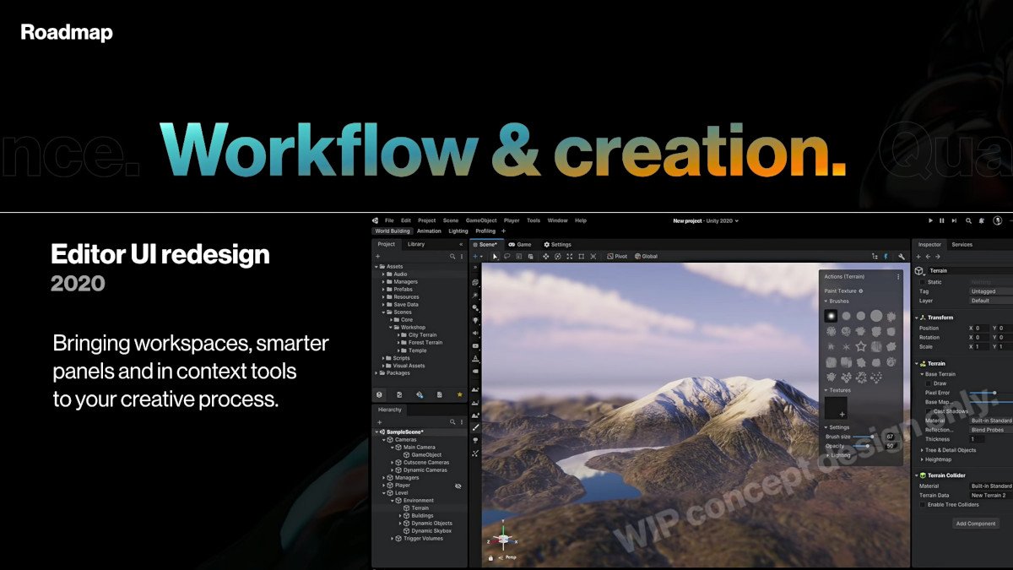
Task: Collapse the Cameras hierarchy item
Action: (x=386, y=440)
